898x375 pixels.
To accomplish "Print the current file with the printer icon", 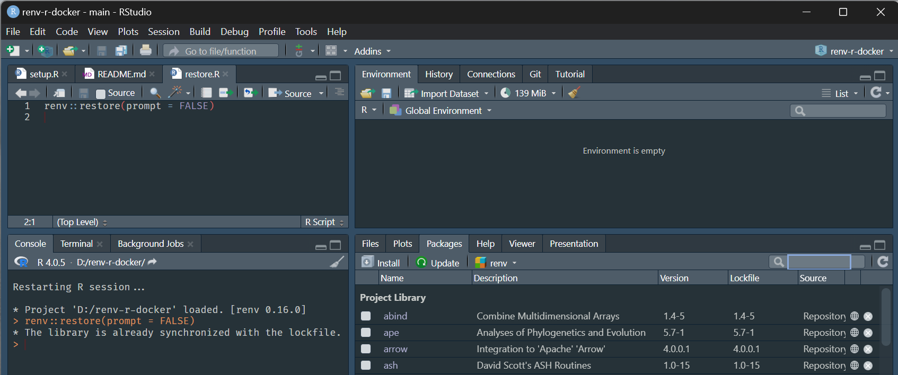I will (x=146, y=51).
